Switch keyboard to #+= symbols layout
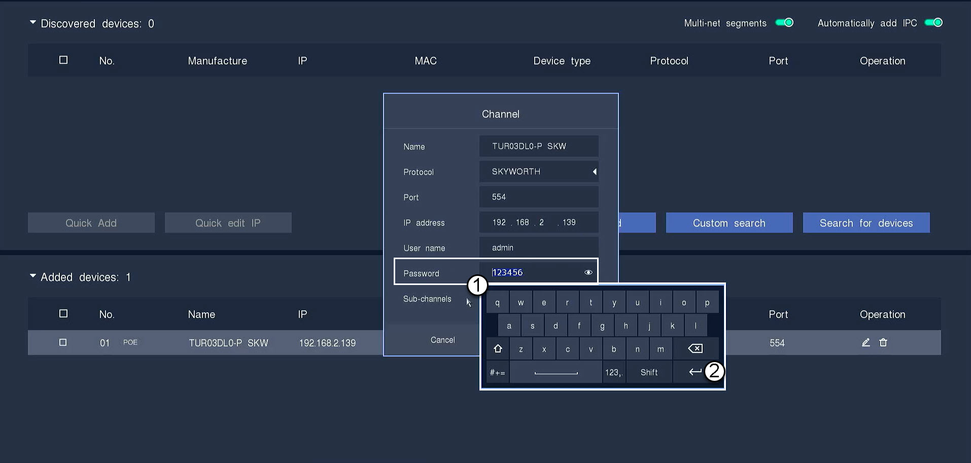 [498, 372]
